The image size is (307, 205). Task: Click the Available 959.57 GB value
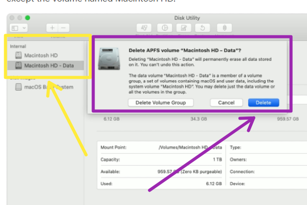189,172
